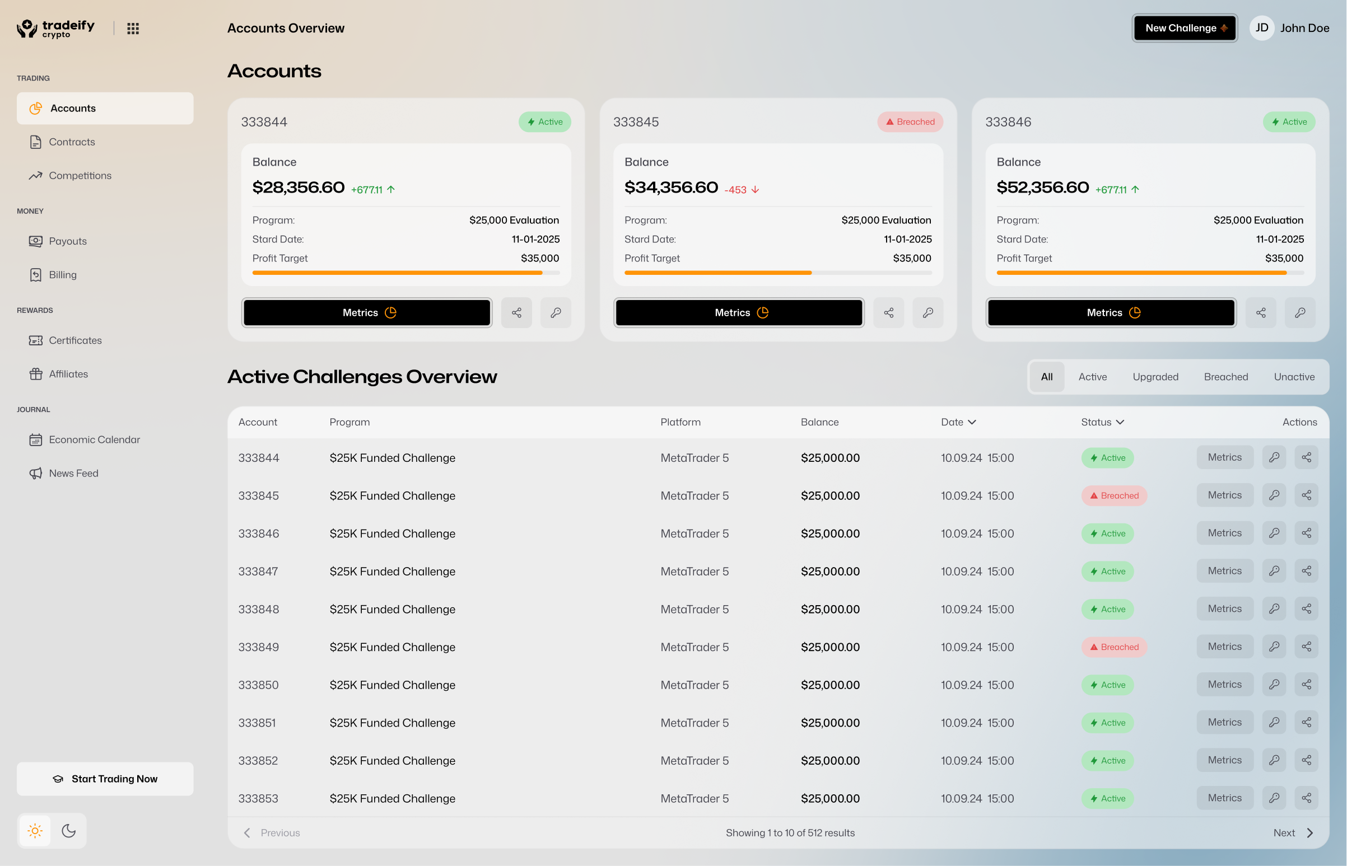Click key icon on account 333845 card
Image resolution: width=1347 pixels, height=866 pixels.
click(x=927, y=313)
